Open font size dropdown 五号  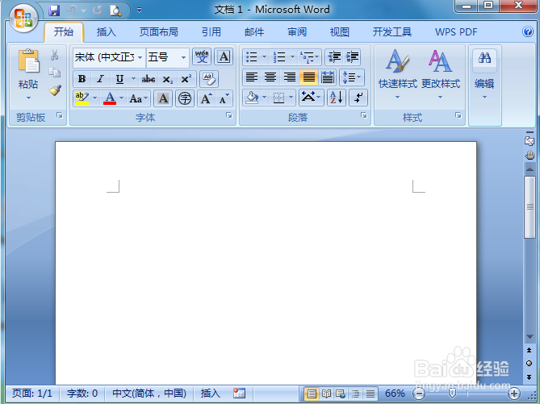[x=183, y=57]
